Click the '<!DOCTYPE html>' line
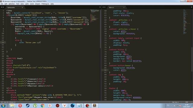 pyautogui.click(x=14, y=58)
